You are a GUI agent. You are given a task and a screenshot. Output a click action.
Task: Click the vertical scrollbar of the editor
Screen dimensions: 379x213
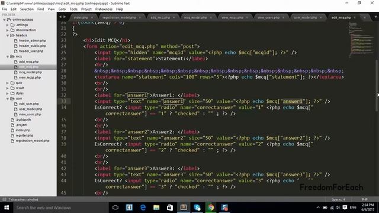coord(377,85)
